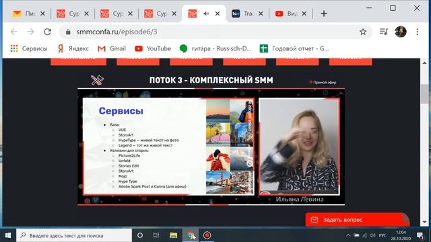431x242 pixels.
Task: Click the page scrollbar up arrow
Action: (x=424, y=63)
